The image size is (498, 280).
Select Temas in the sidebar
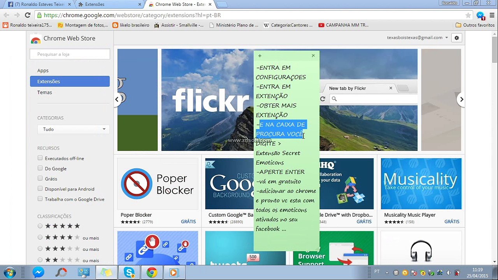pos(44,92)
